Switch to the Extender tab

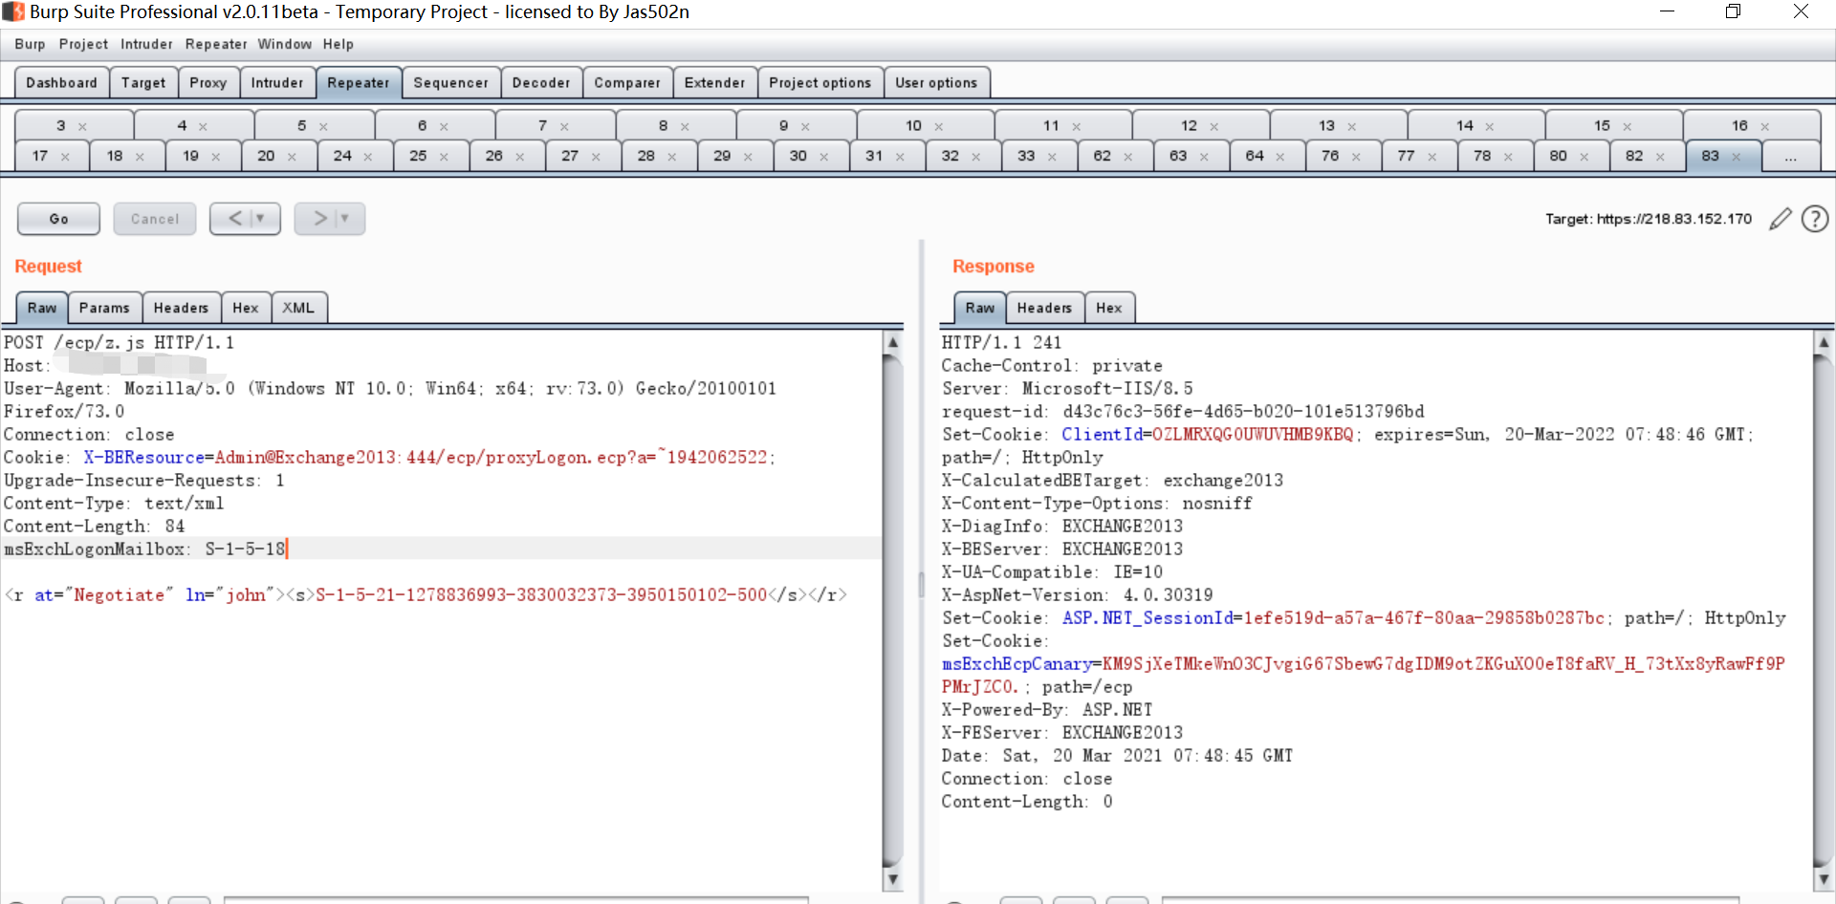coord(714,83)
